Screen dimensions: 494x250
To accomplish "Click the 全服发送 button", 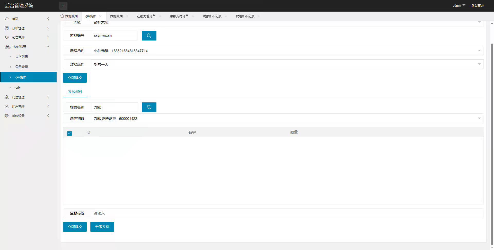I will tap(102, 227).
